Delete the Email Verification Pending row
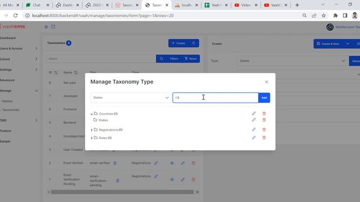Screen dimensions: 360x202 pyautogui.click(x=193, y=180)
